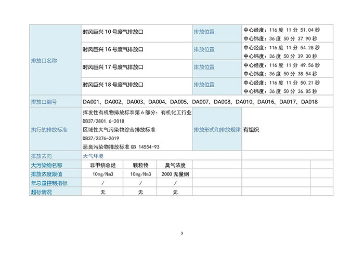364x257 pixels.
Task: Click latitude value 36.85 秒
Action: (307, 91)
